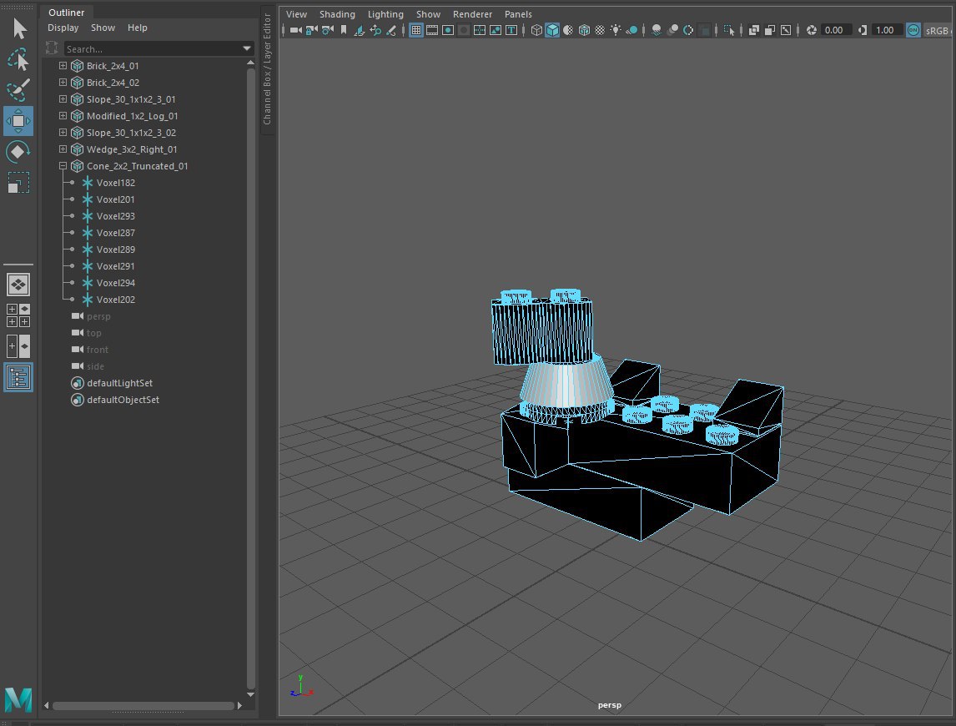Toggle the viewport Grid display

pos(416,30)
